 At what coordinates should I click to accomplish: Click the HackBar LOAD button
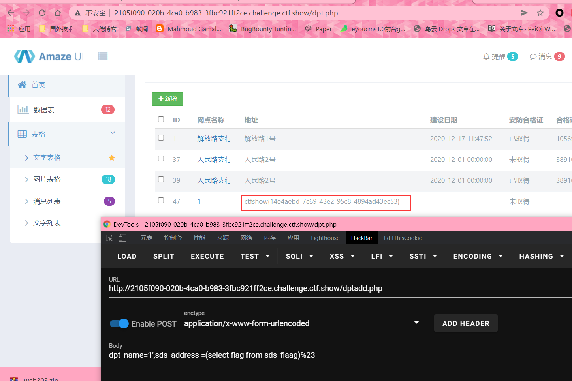pyautogui.click(x=127, y=256)
